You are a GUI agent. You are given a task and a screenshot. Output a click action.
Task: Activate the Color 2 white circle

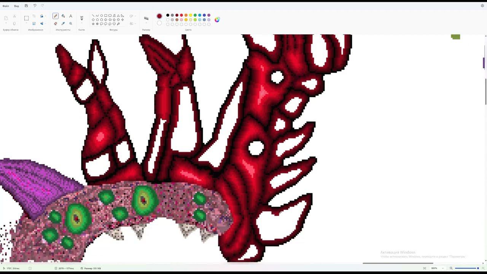click(x=159, y=23)
